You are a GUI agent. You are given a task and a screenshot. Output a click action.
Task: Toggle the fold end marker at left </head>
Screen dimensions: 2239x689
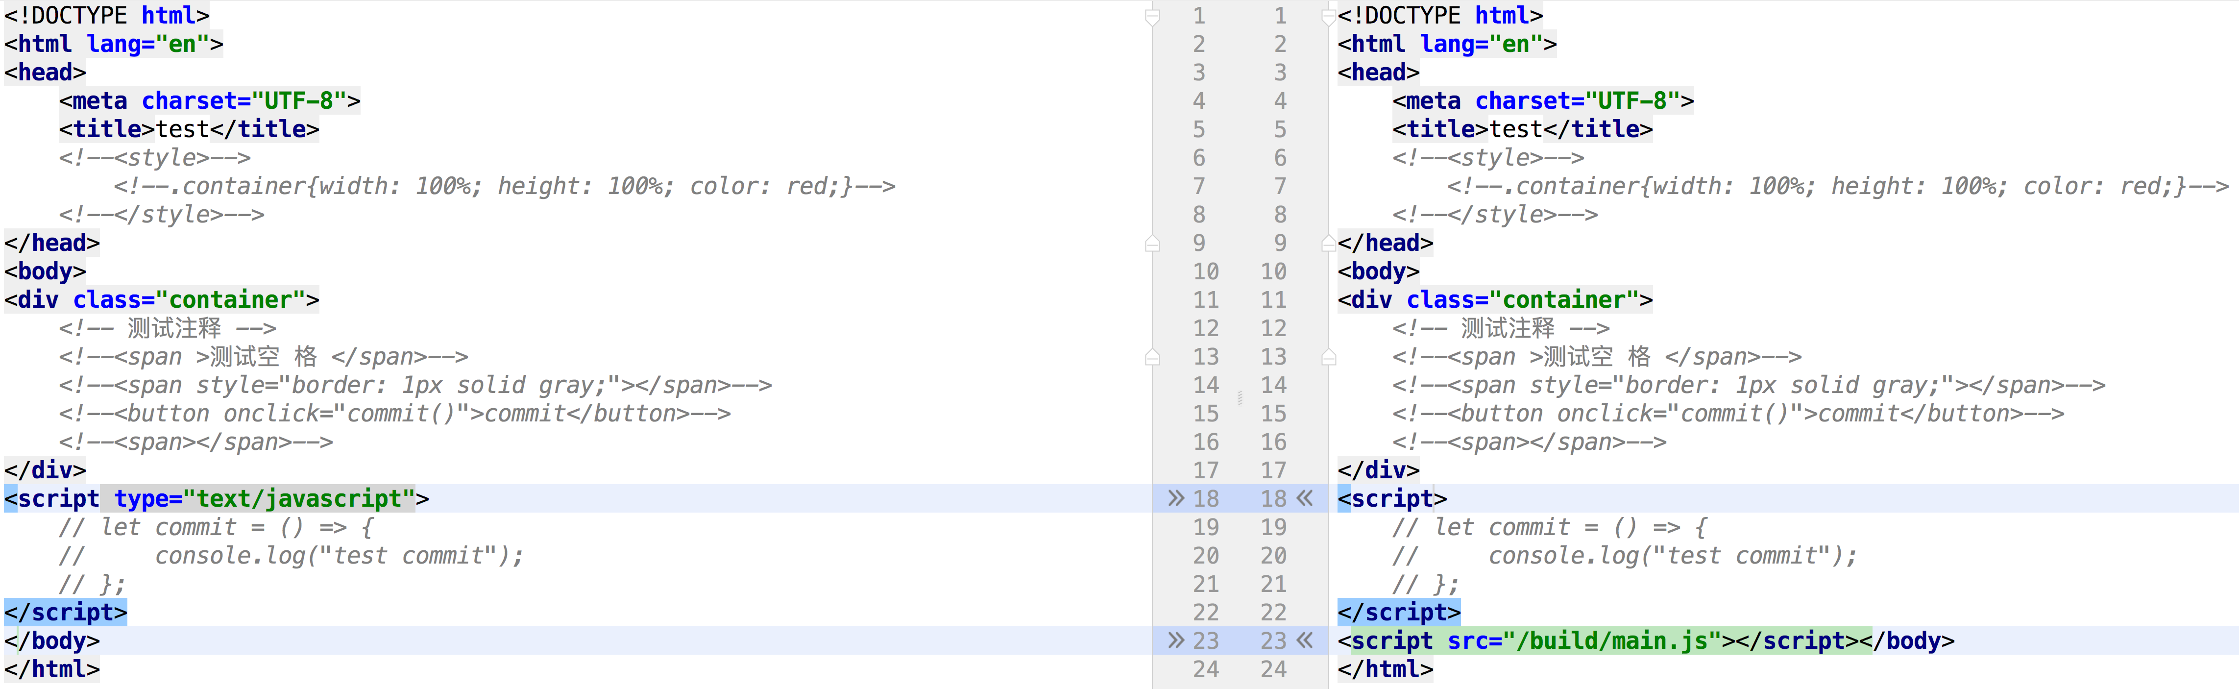pos(1152,243)
